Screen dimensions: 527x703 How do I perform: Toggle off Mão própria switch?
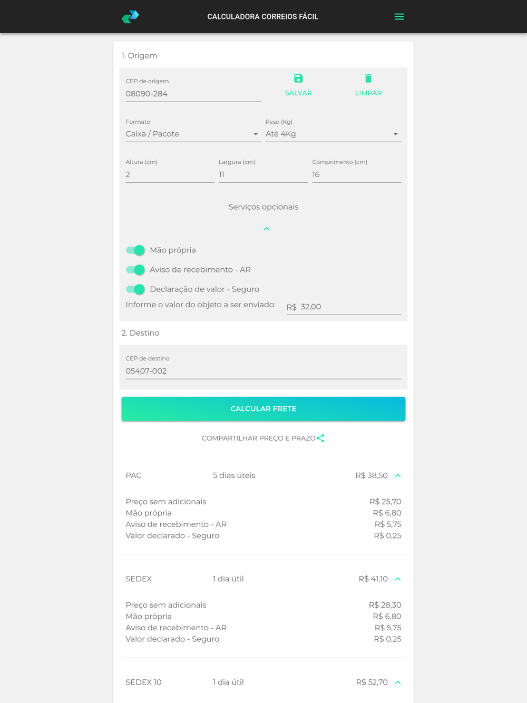coord(135,250)
